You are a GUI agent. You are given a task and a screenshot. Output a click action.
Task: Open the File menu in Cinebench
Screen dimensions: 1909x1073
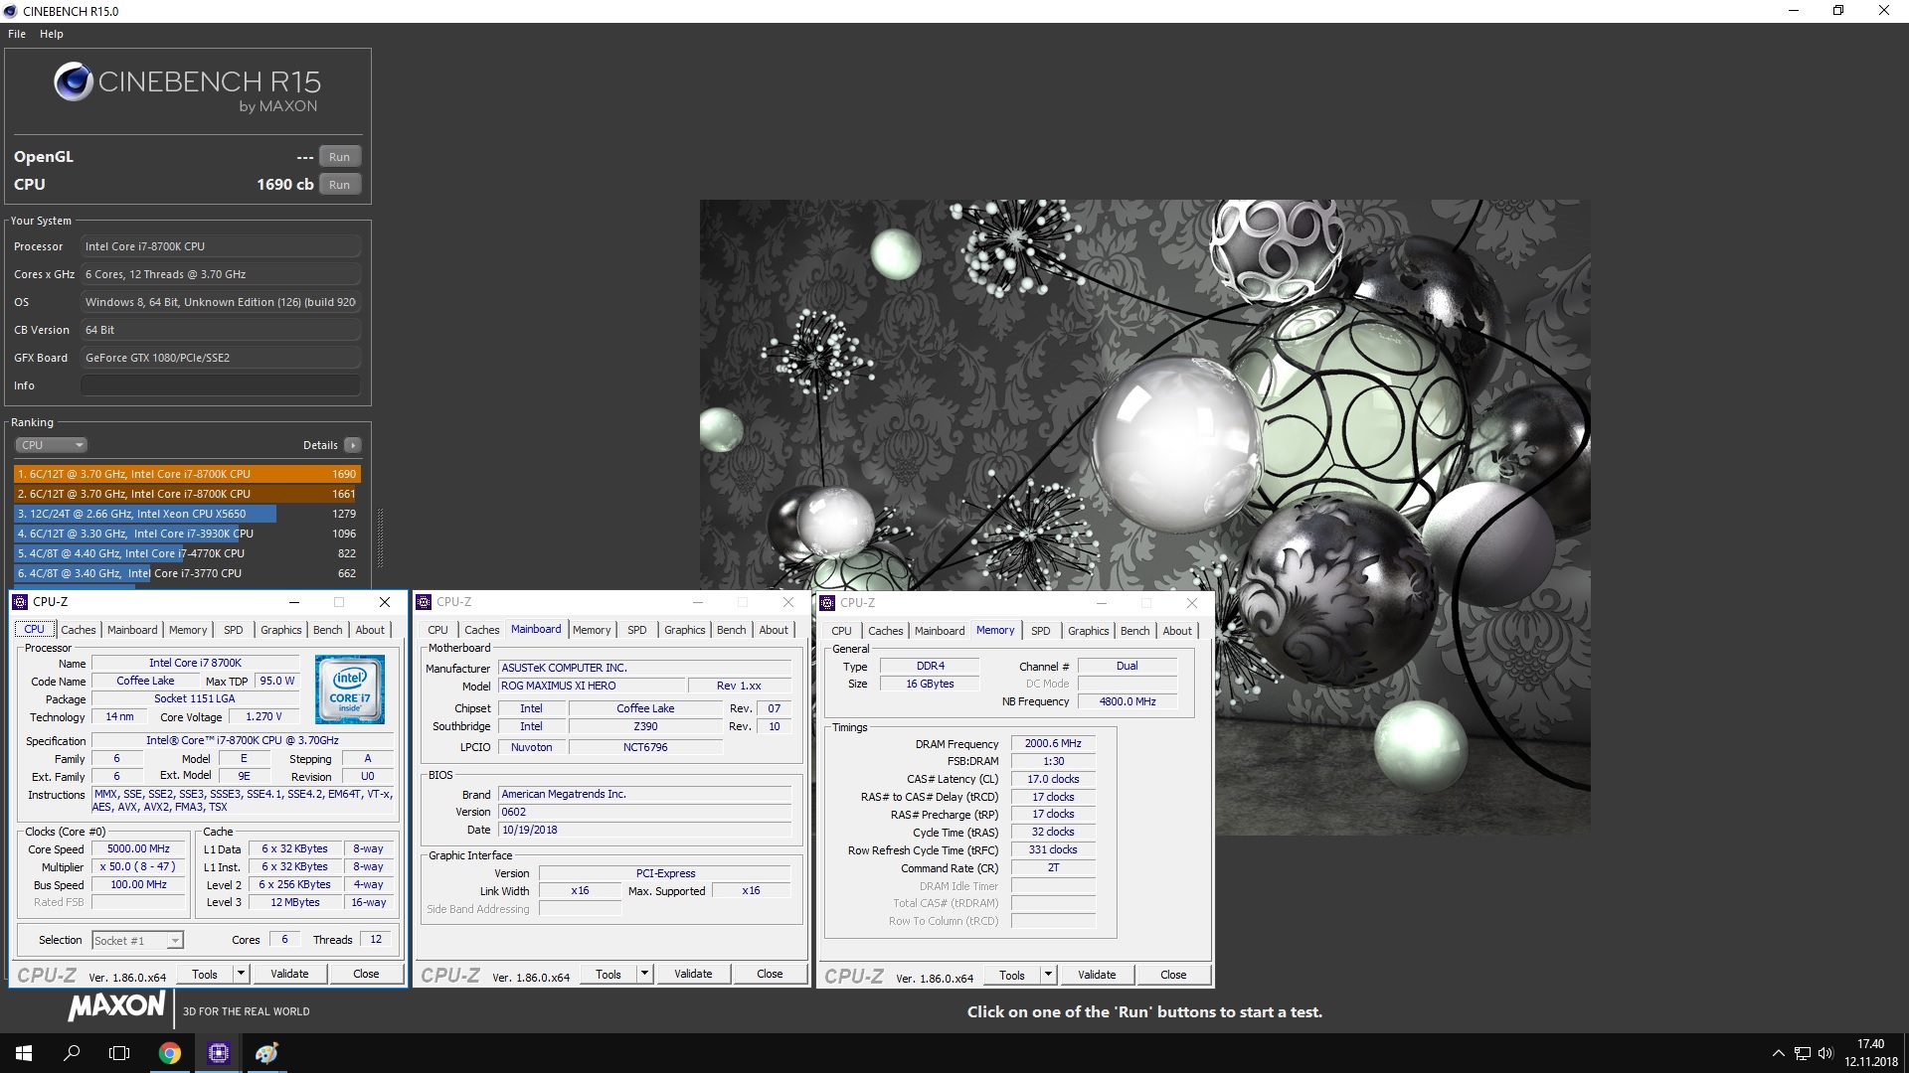(17, 34)
